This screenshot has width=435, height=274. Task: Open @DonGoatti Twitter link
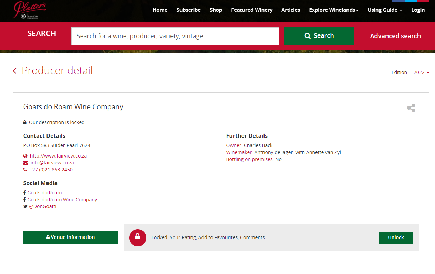43,206
